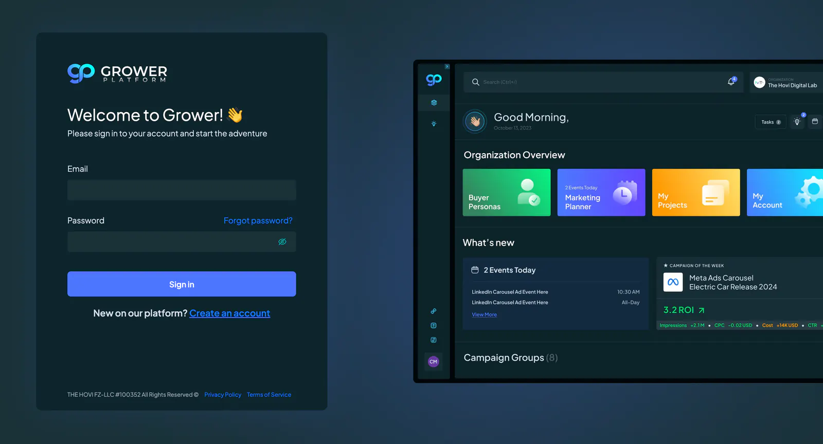Click the View More link under events
823x444 pixels.
coord(485,314)
